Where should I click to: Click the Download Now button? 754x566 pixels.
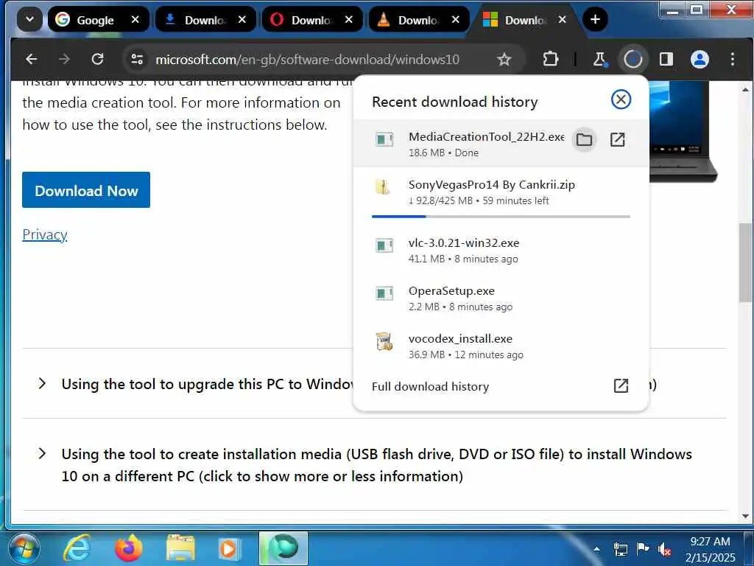coord(86,190)
